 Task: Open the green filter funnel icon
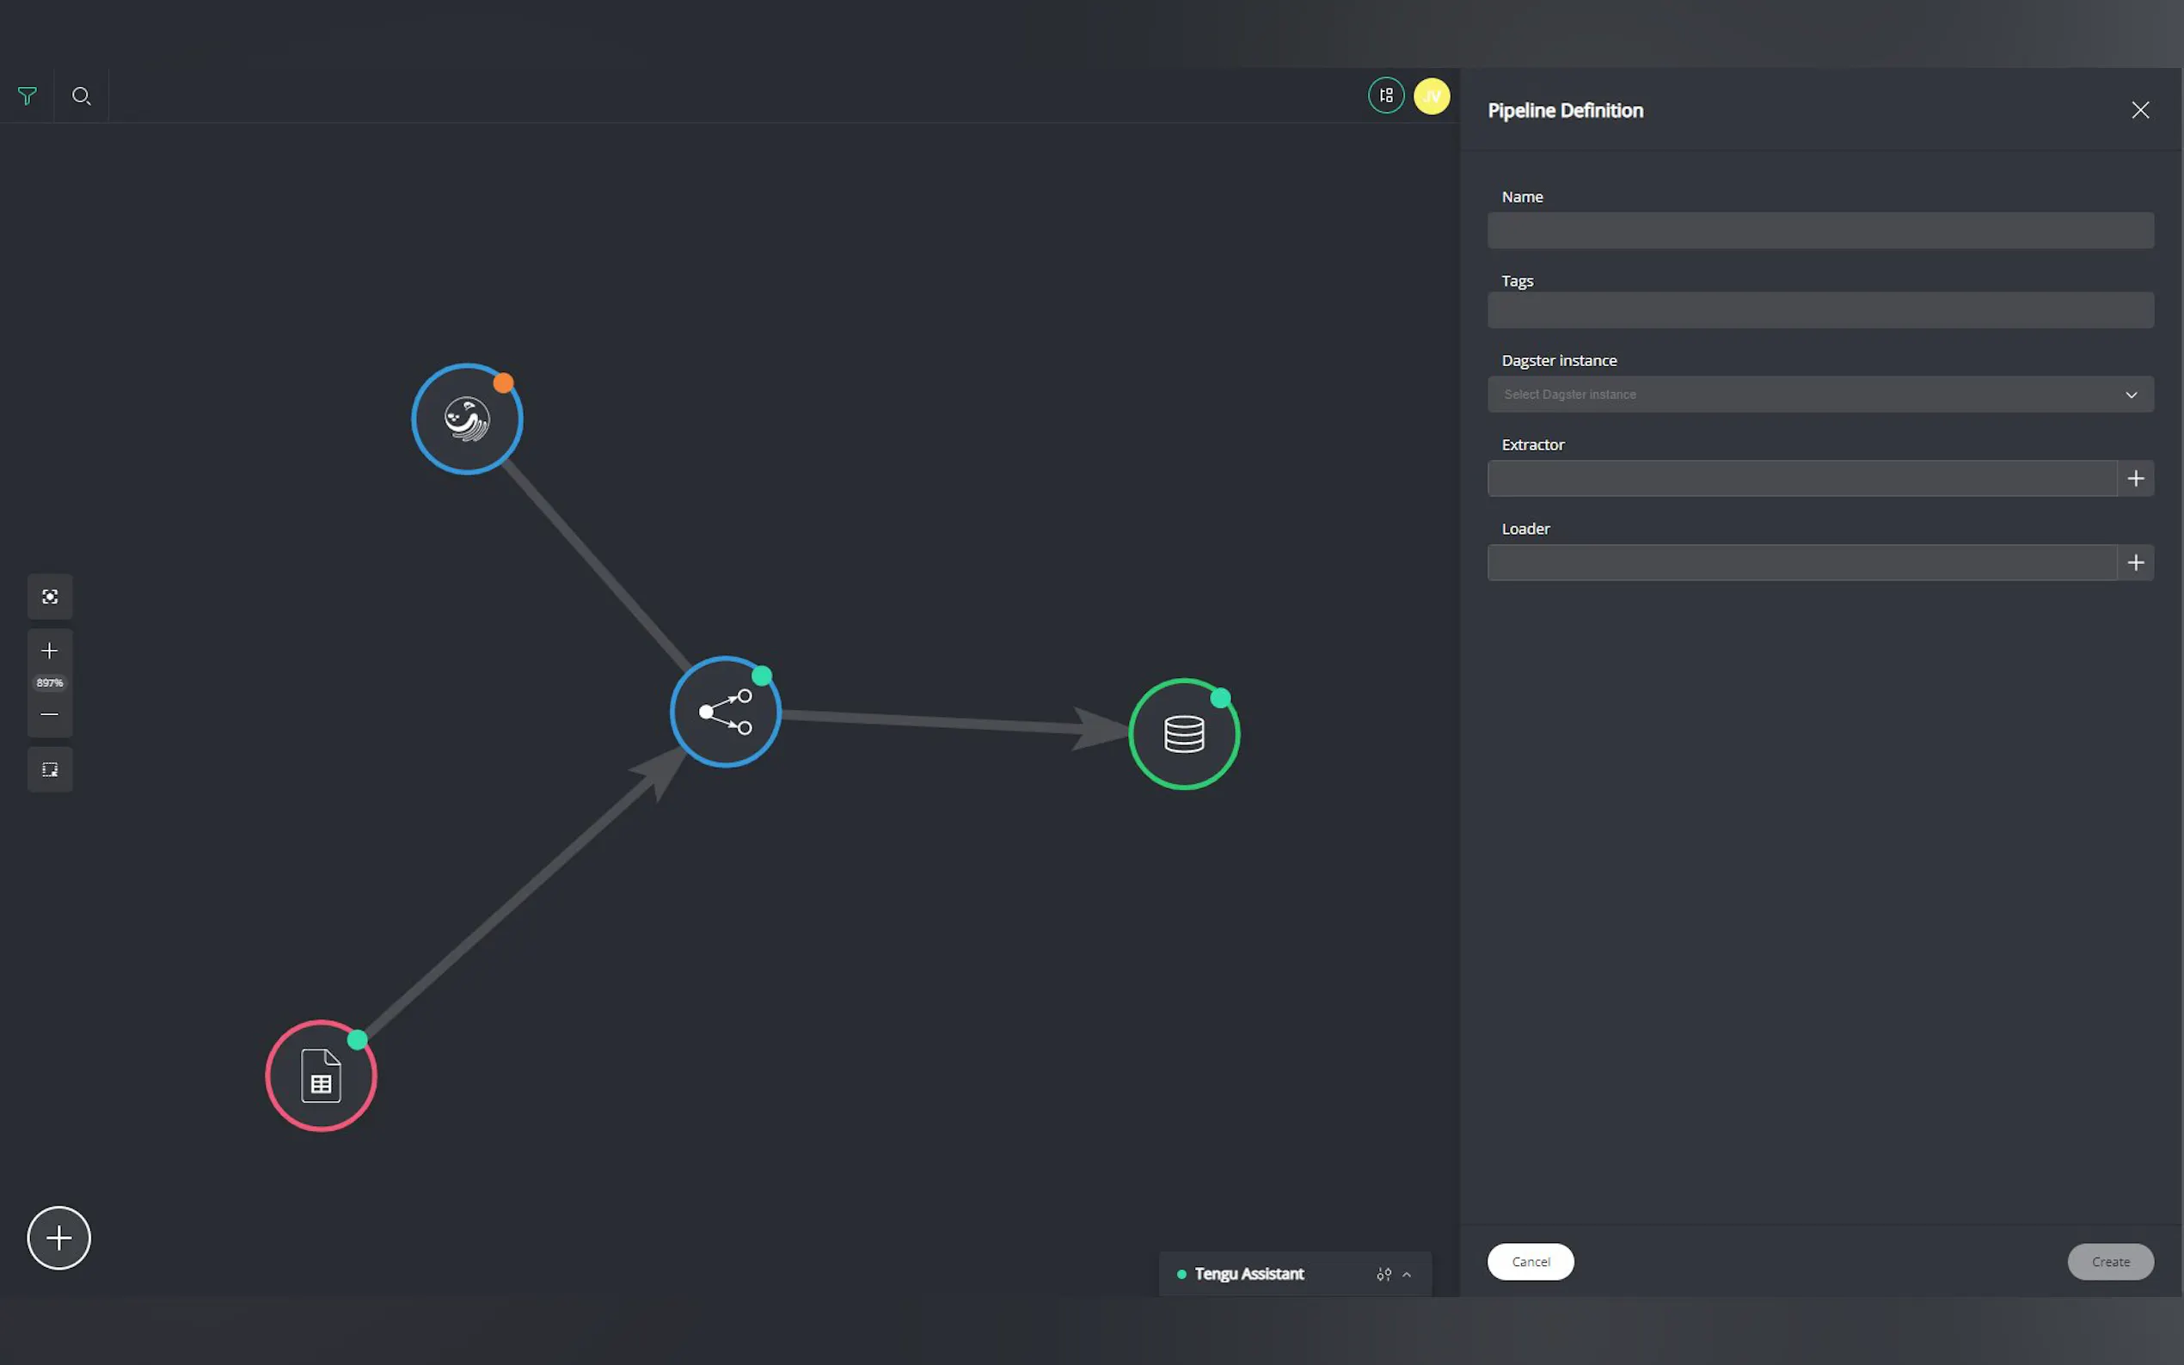click(x=28, y=95)
